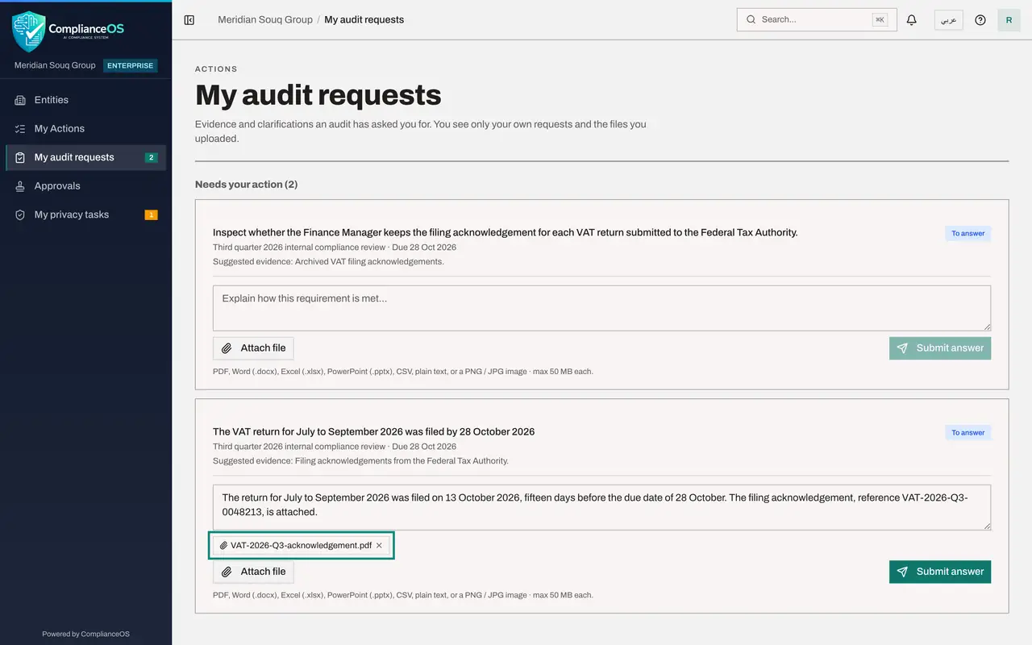Attach file to the VAT return filed request
Screen dimensions: 1032x645
click(253, 572)
